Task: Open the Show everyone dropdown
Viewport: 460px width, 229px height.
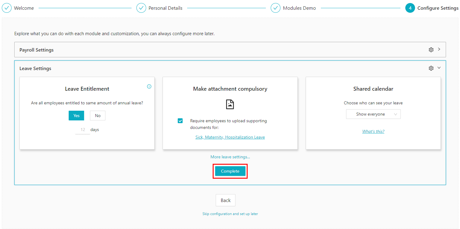Action: pos(373,114)
